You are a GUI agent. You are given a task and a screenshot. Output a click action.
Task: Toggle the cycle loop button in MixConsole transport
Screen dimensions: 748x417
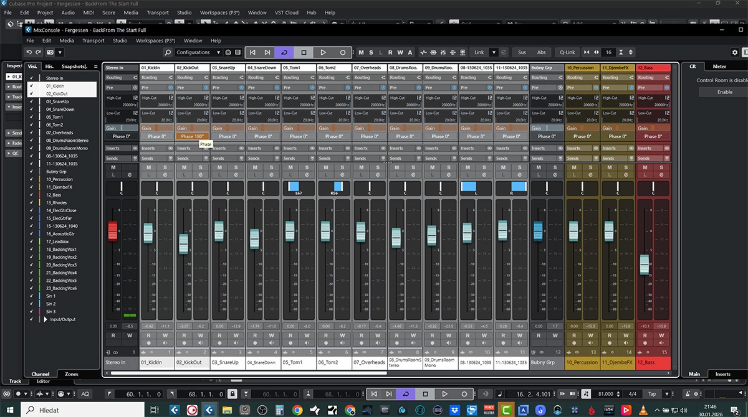click(x=284, y=52)
